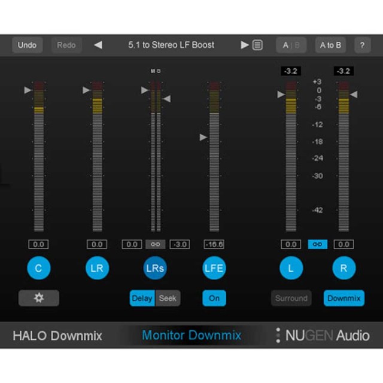Screen dimensions: 383x383
Task: Click the LRs right-side fader triangle
Action: 167,99
